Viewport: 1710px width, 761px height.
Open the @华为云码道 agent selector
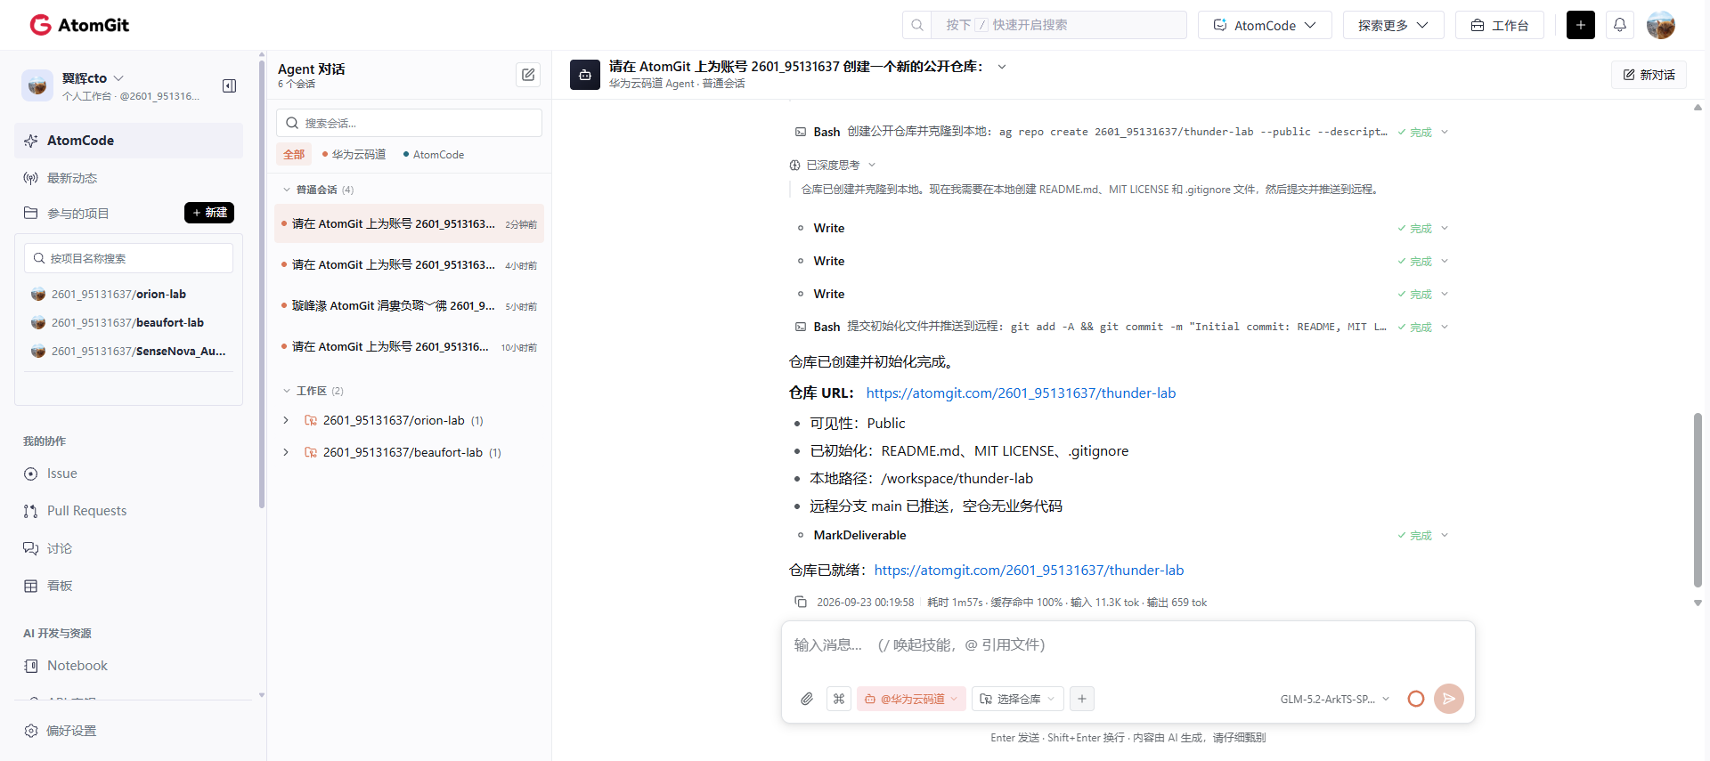tap(910, 699)
